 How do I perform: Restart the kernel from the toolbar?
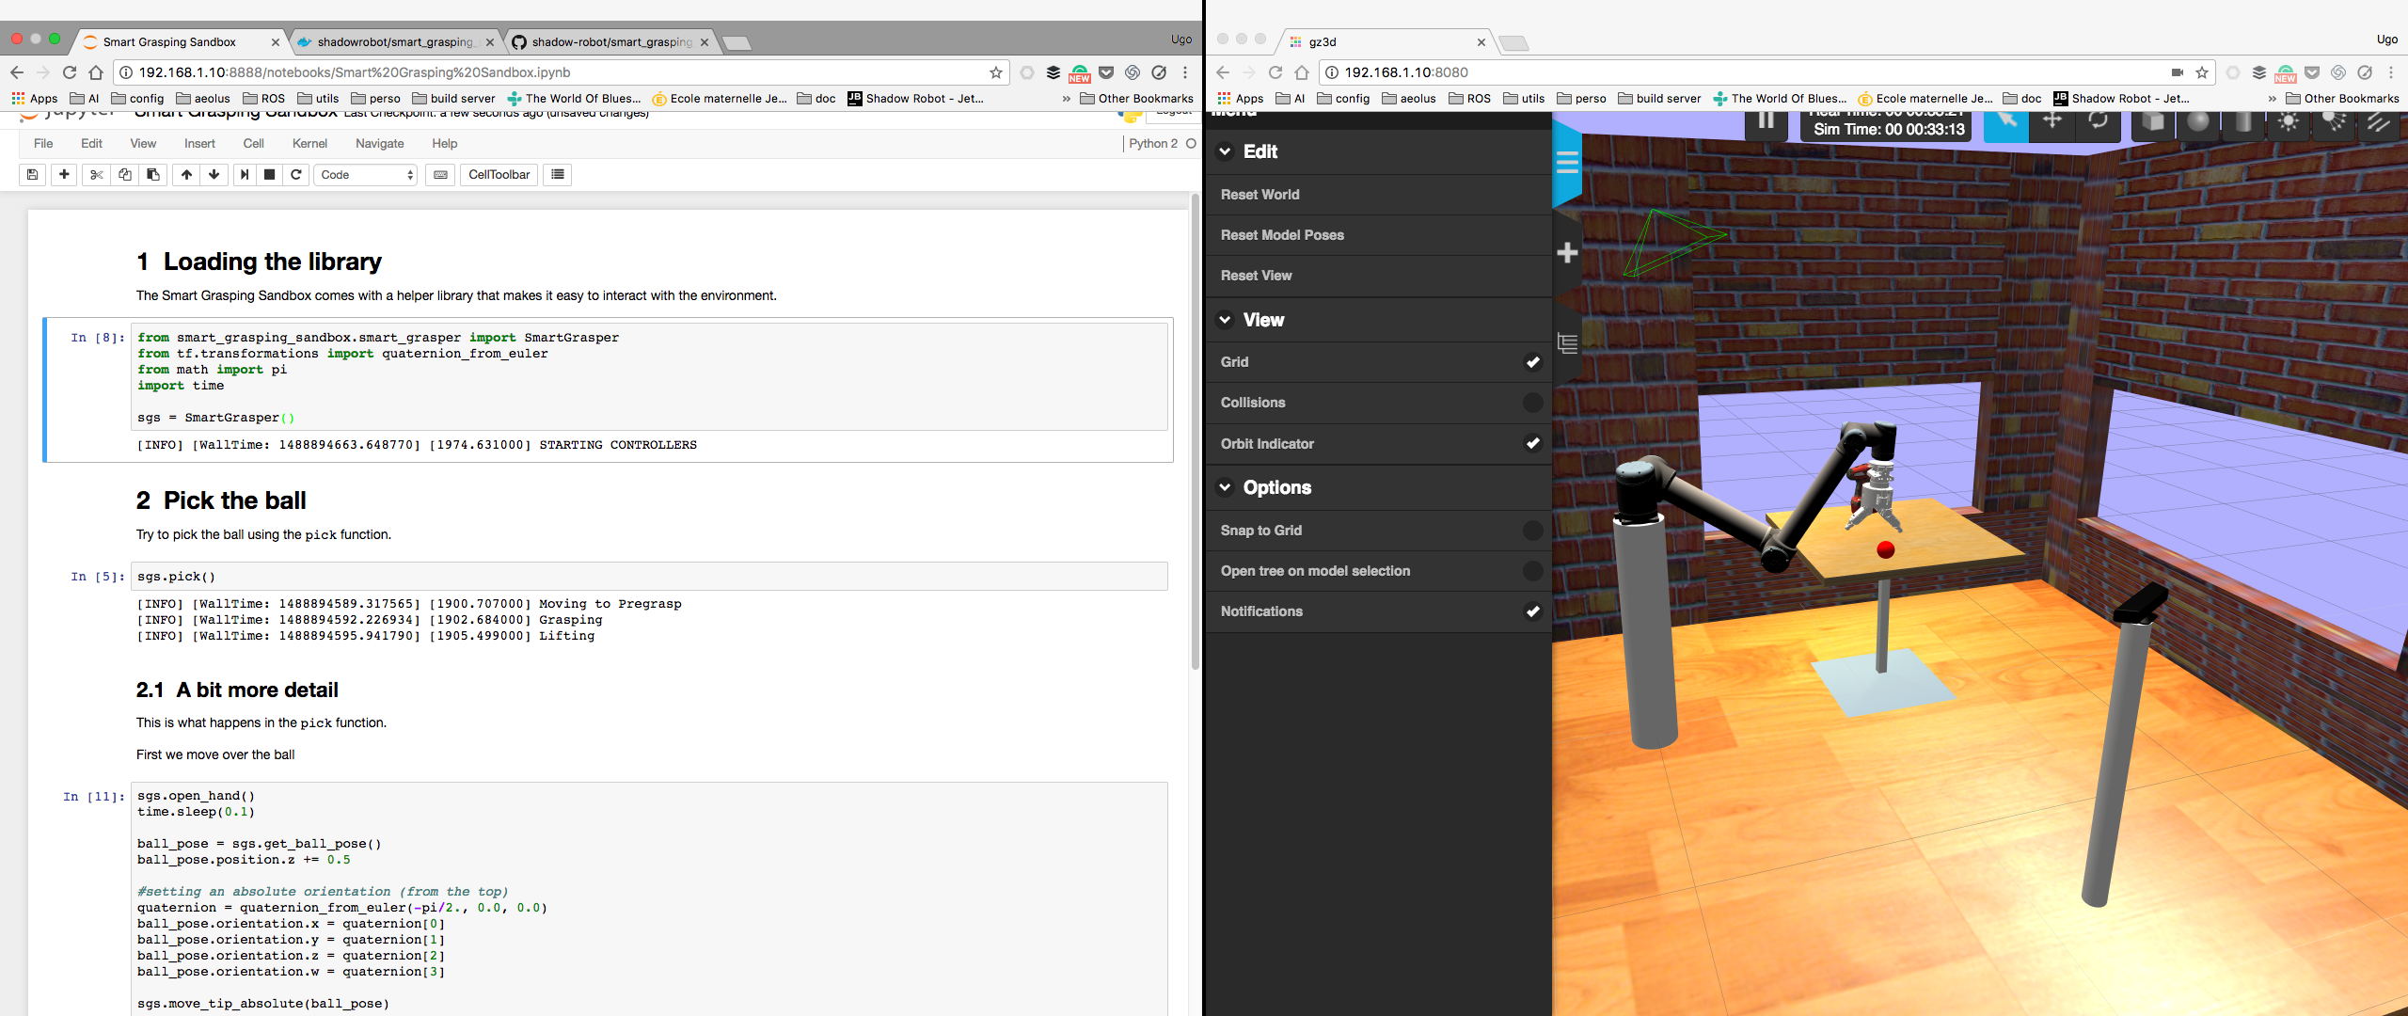(296, 175)
